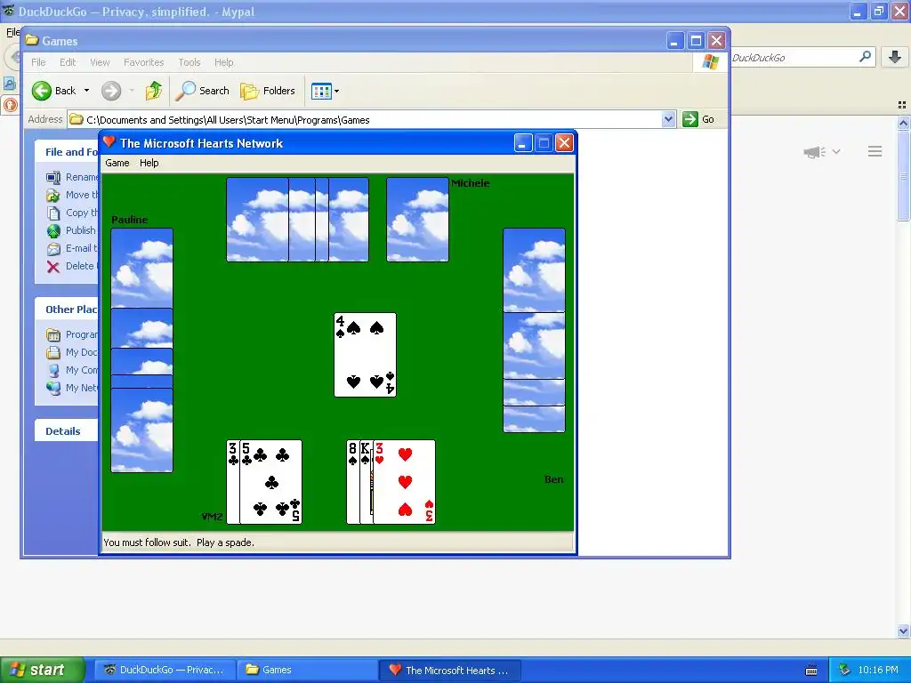Click the megaphone icon on DuckDuckGo page
Screen dimensions: 911x683
815,152
